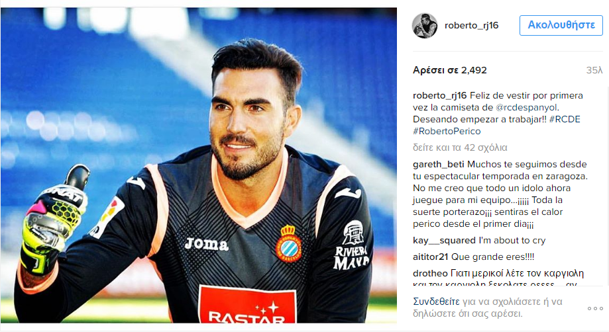This screenshot has width=609, height=332.
Task: Click the likes count Αρέσει σε 2,492
Action: pos(450,71)
